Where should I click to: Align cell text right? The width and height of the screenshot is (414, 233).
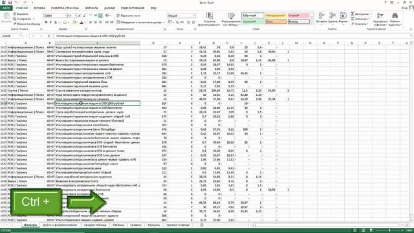[x=100, y=23]
